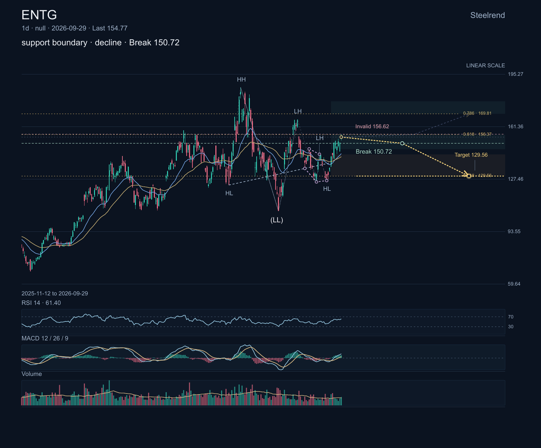541x448 pixels.
Task: Click the HL label left of (LL)
Action: click(x=229, y=193)
